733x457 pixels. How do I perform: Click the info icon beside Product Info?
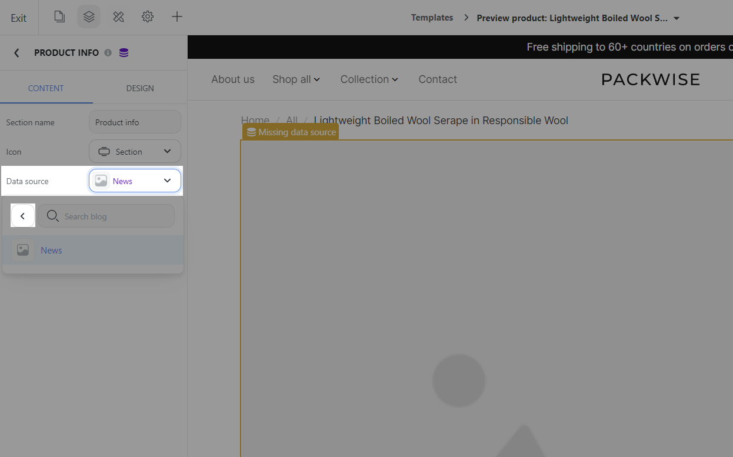[x=108, y=52]
